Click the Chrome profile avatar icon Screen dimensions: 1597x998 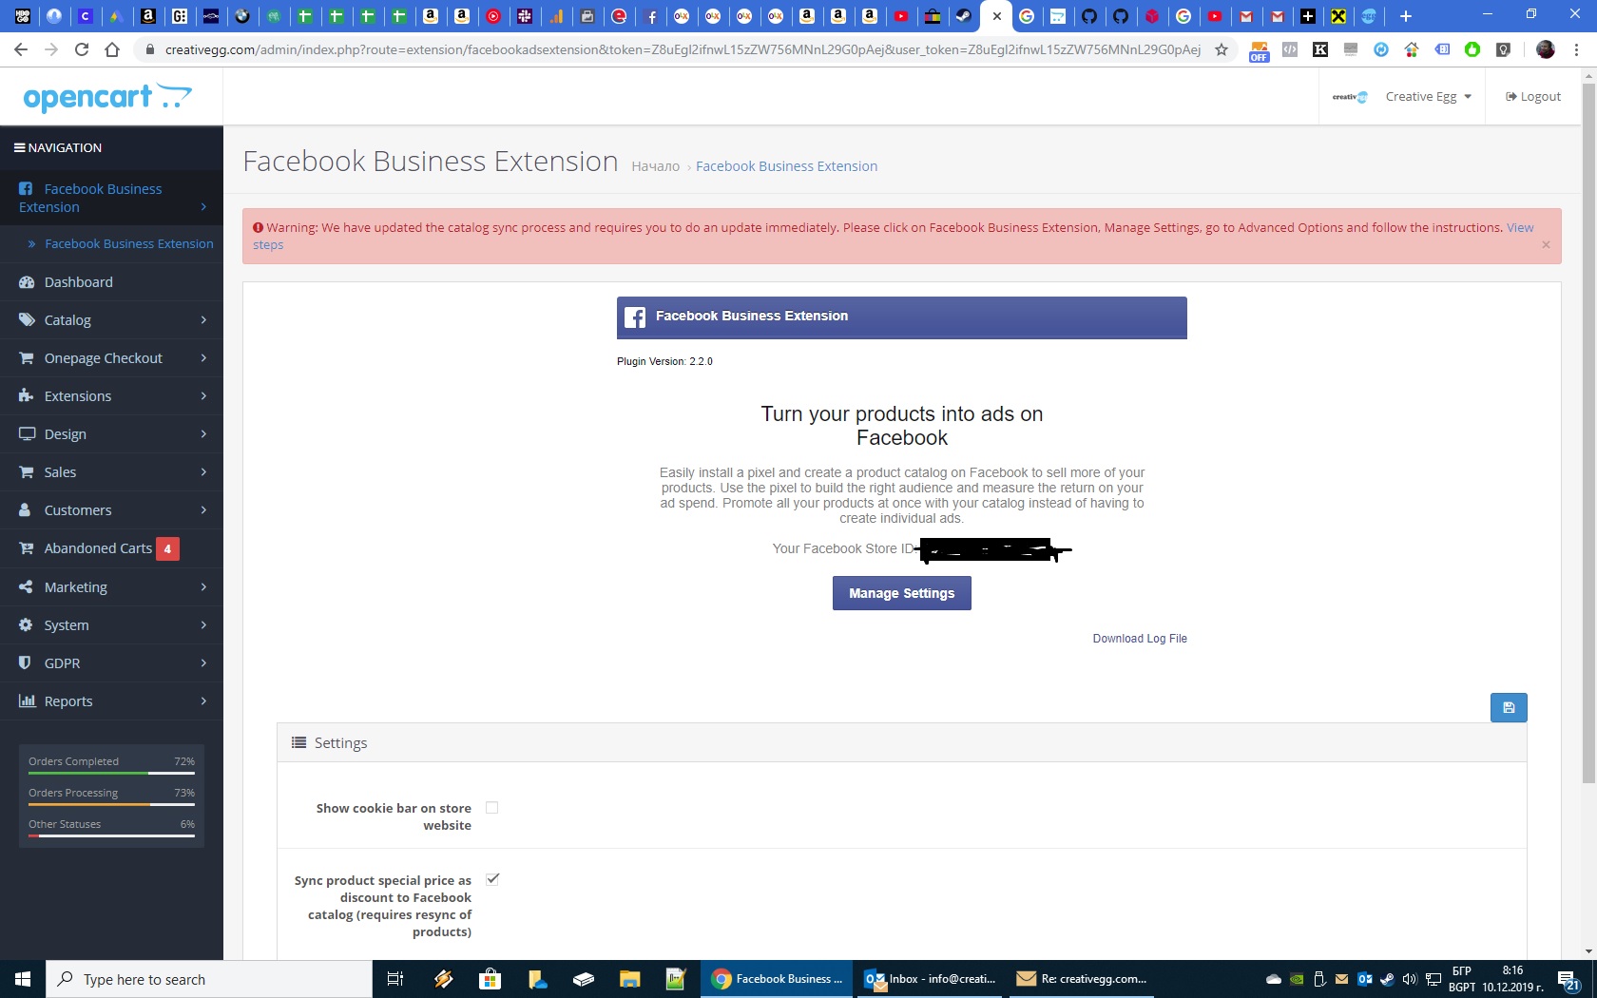point(1546,49)
